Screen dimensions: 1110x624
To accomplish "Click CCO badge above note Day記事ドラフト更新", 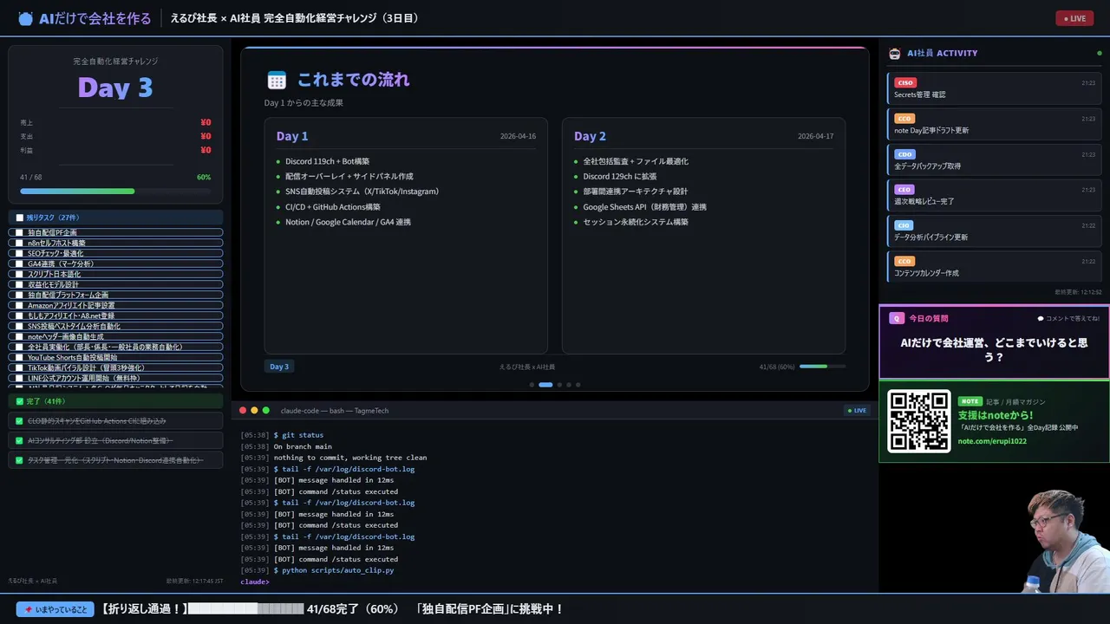I will tap(904, 119).
